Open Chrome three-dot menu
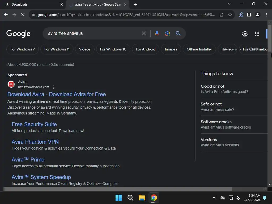Viewport: 272px width, 204px height. [x=266, y=15]
